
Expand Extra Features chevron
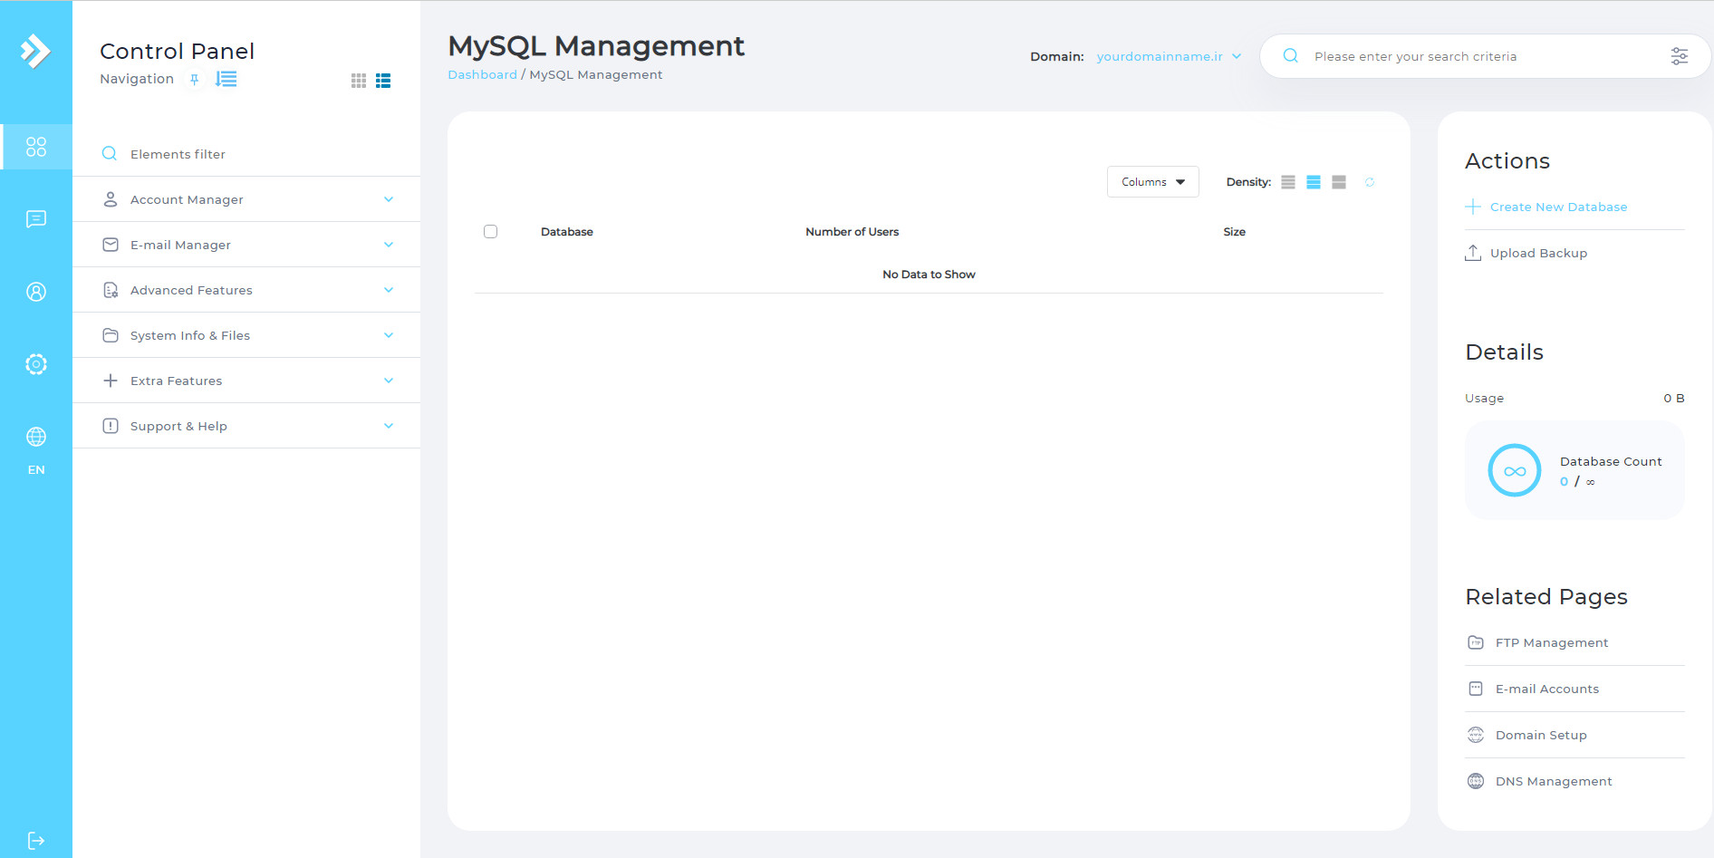click(389, 381)
